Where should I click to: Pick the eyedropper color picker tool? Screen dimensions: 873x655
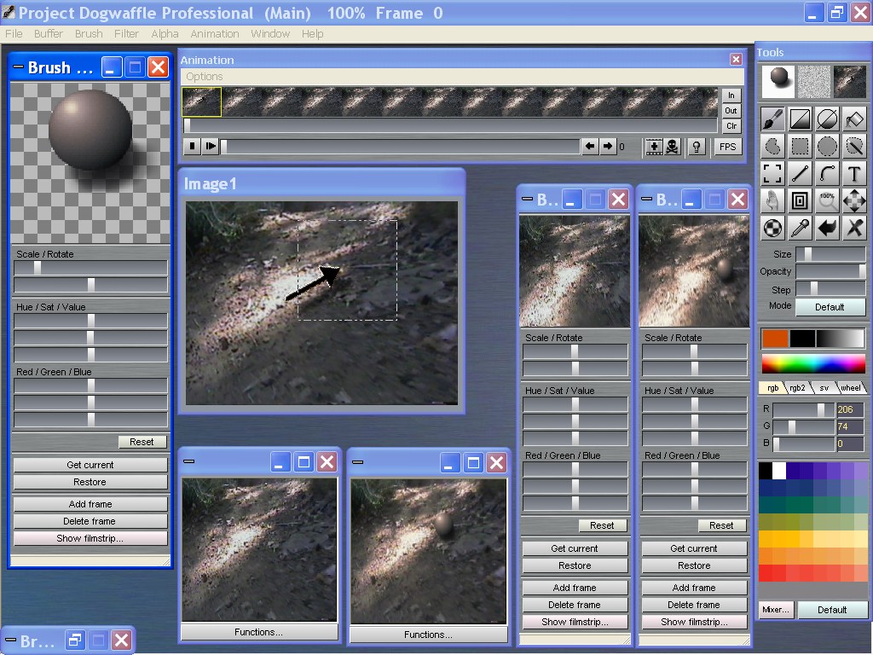(800, 229)
